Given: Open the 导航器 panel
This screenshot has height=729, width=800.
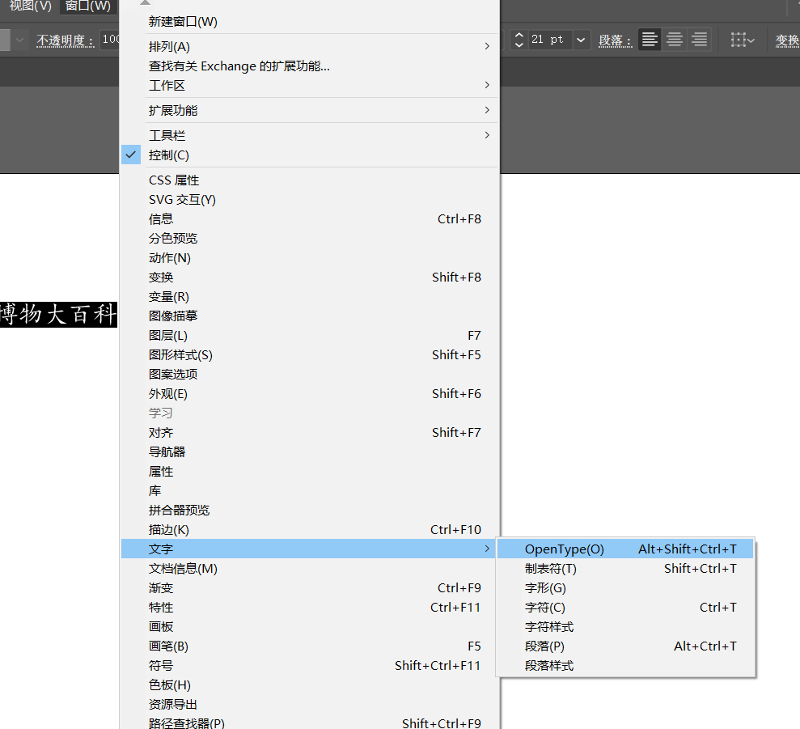Looking at the screenshot, I should 309,451.
